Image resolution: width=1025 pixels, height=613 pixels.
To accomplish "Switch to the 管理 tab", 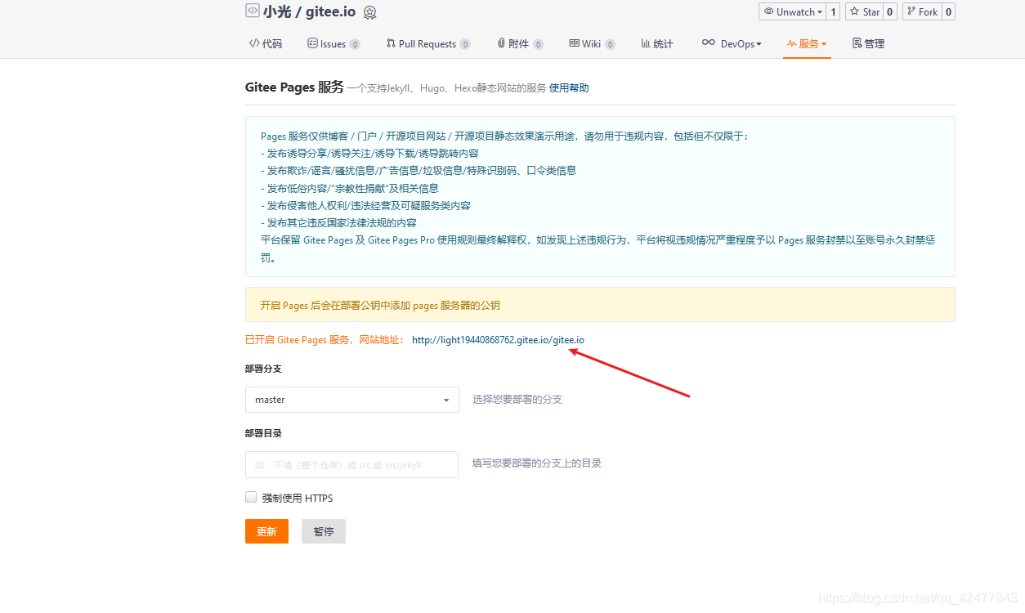I will pyautogui.click(x=866, y=43).
